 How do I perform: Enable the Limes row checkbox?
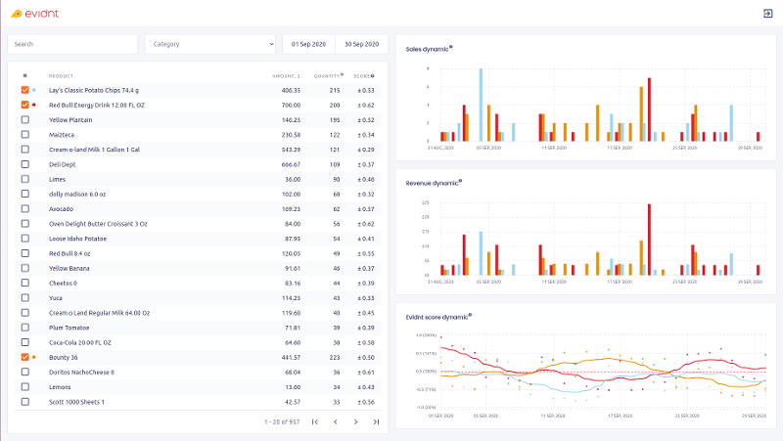(x=25, y=179)
